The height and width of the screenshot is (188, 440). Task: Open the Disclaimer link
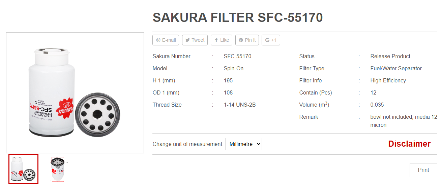409,144
